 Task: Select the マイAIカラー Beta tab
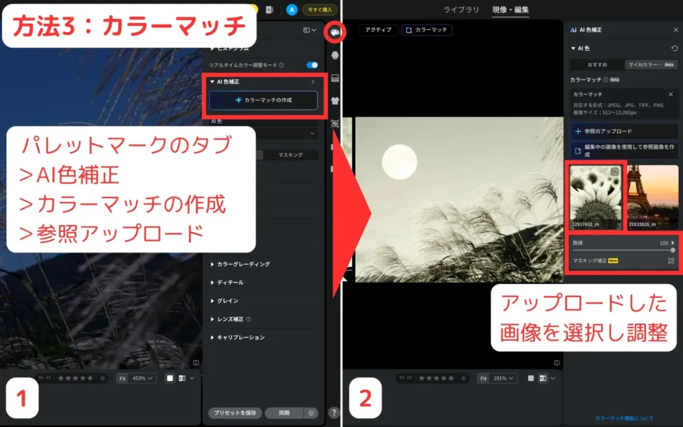(x=651, y=64)
